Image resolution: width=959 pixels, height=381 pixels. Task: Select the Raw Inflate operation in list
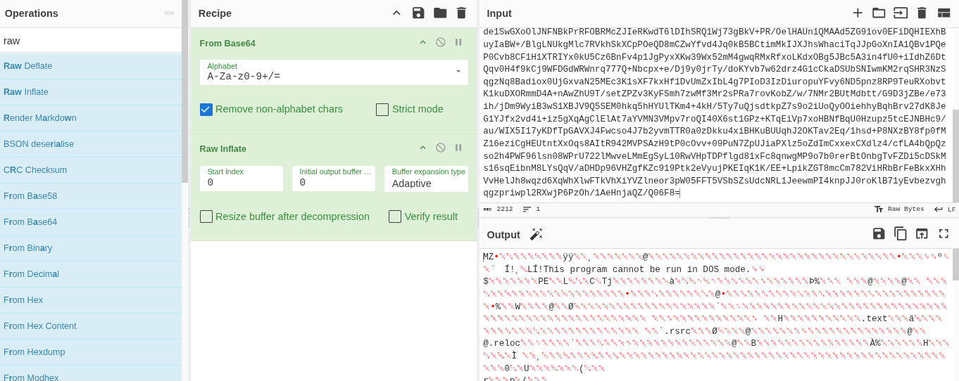[91, 92]
